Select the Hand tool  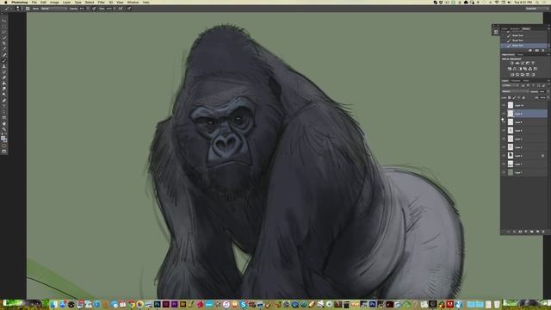point(4,124)
